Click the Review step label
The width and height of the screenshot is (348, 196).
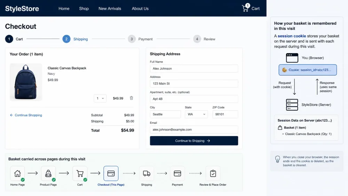click(209, 39)
